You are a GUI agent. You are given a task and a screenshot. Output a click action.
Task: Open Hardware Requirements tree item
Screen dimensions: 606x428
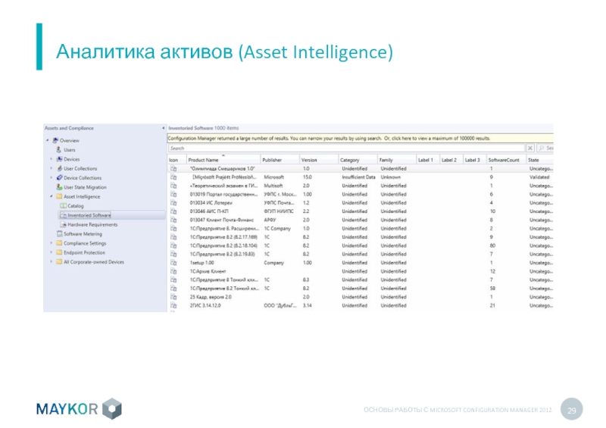click(x=92, y=224)
